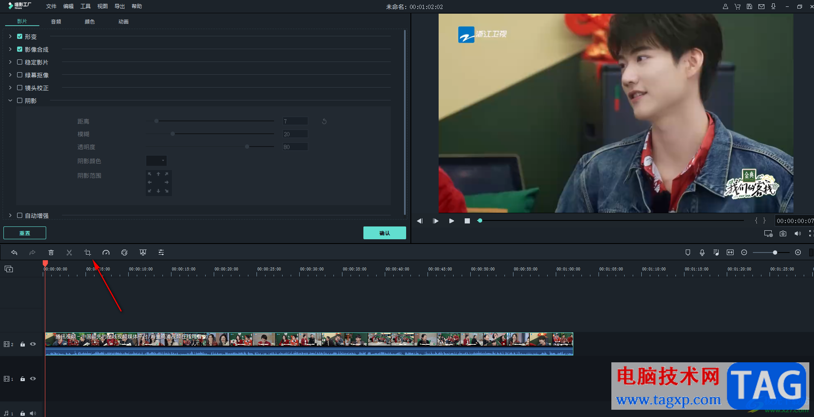Switch to the 音频 tab

coord(56,22)
